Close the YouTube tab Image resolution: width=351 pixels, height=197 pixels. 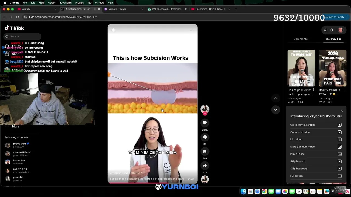(x=55, y=9)
